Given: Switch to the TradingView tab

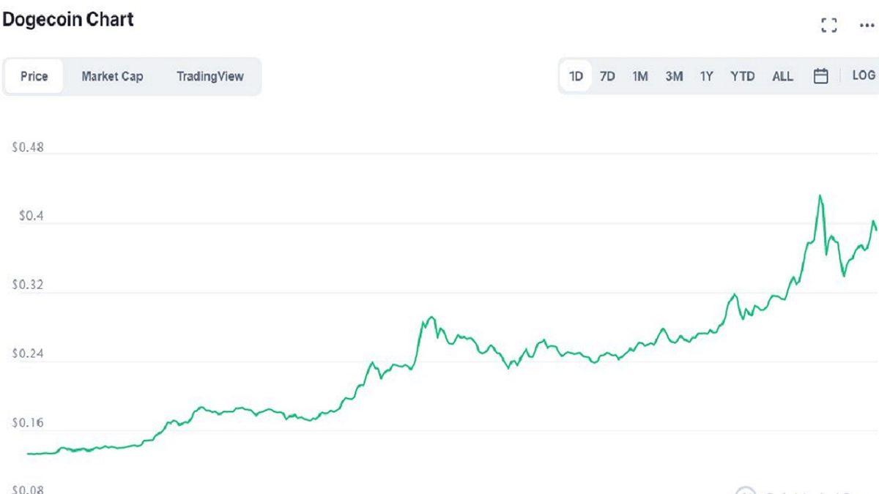Looking at the screenshot, I should coord(209,75).
